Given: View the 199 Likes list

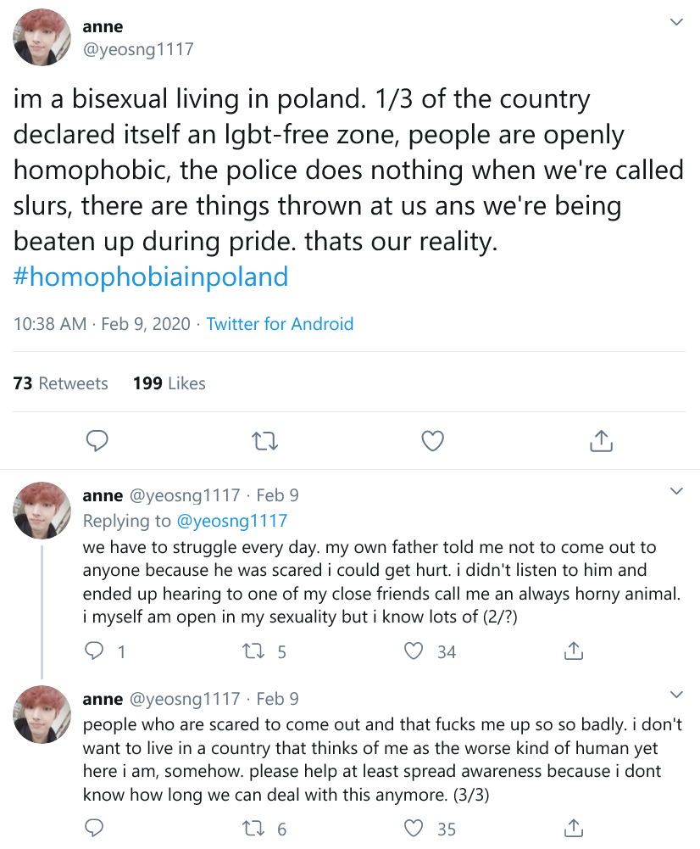Looking at the screenshot, I should click(169, 383).
